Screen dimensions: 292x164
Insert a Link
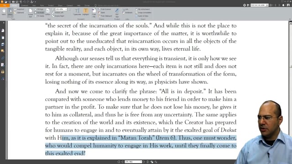126,9
